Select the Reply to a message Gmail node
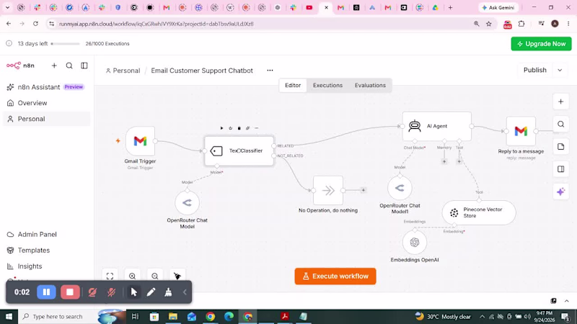Viewport: 577px width, 324px height. 521,131
